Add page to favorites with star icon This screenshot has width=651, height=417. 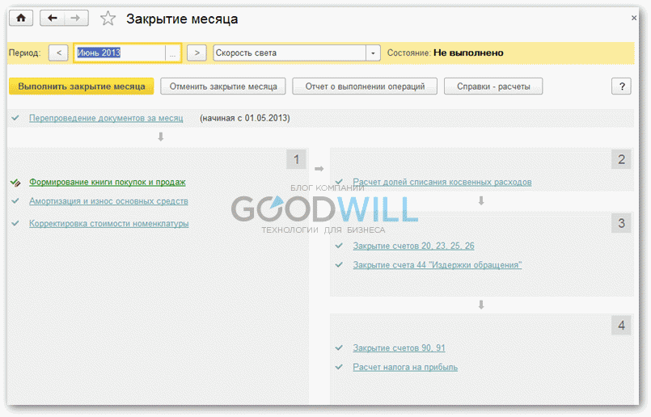pos(108,18)
